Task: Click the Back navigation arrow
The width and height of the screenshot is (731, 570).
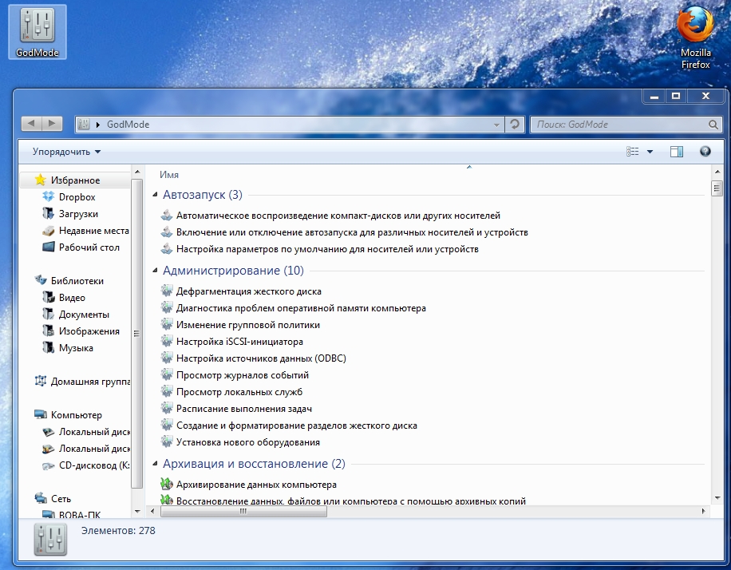Action: pyautogui.click(x=32, y=124)
